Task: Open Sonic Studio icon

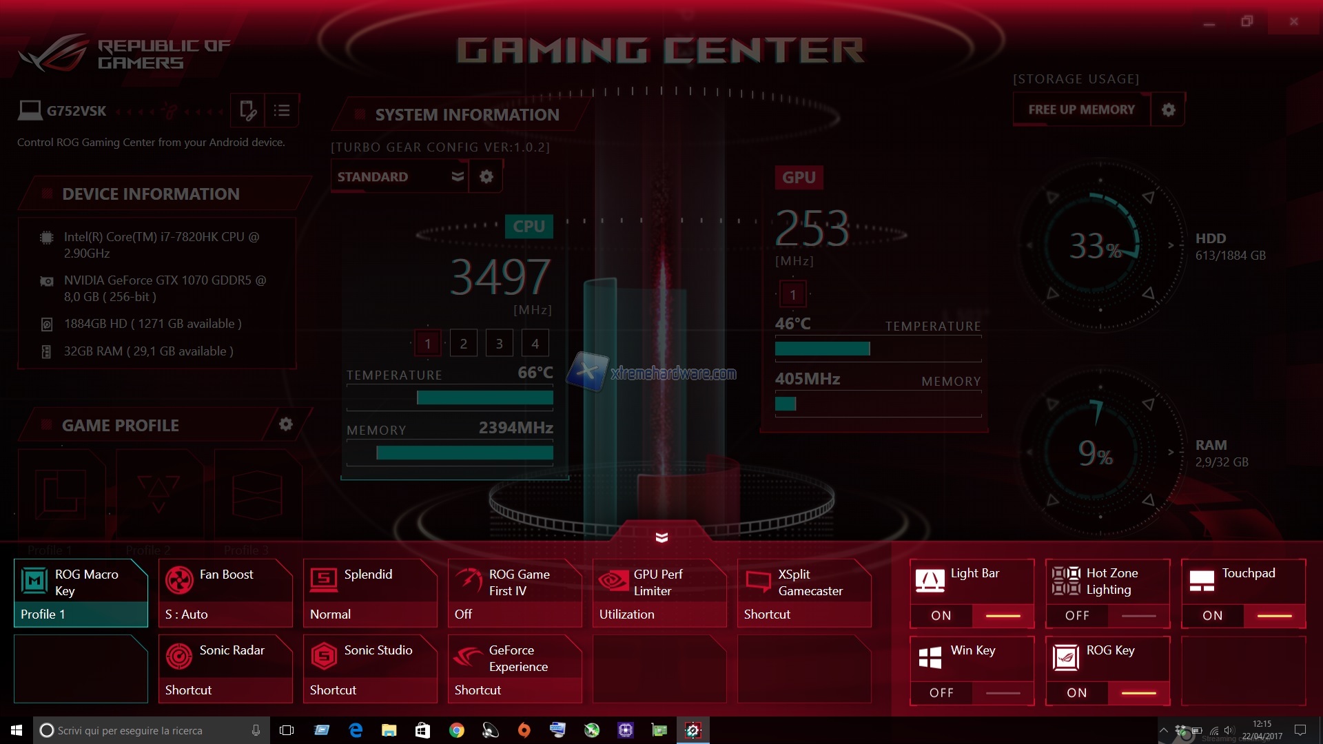Action: (x=325, y=657)
